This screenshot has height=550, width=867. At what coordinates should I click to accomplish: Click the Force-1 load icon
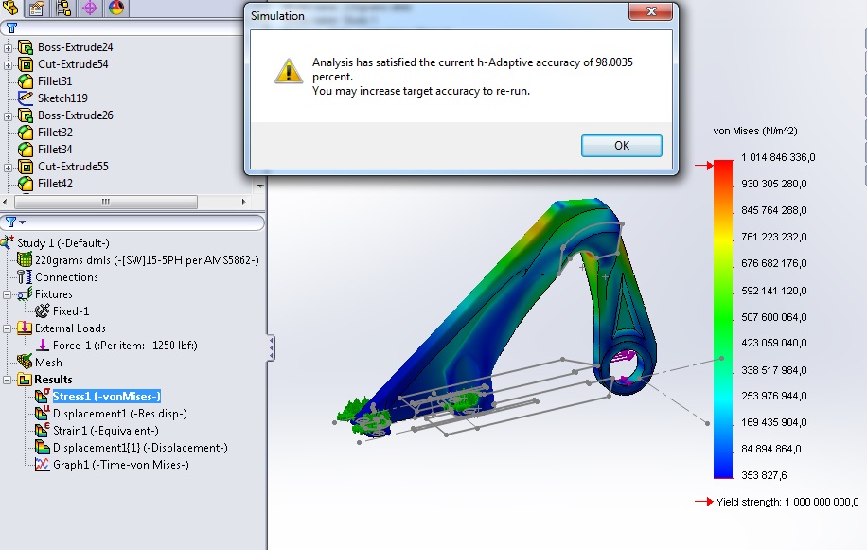coord(42,345)
